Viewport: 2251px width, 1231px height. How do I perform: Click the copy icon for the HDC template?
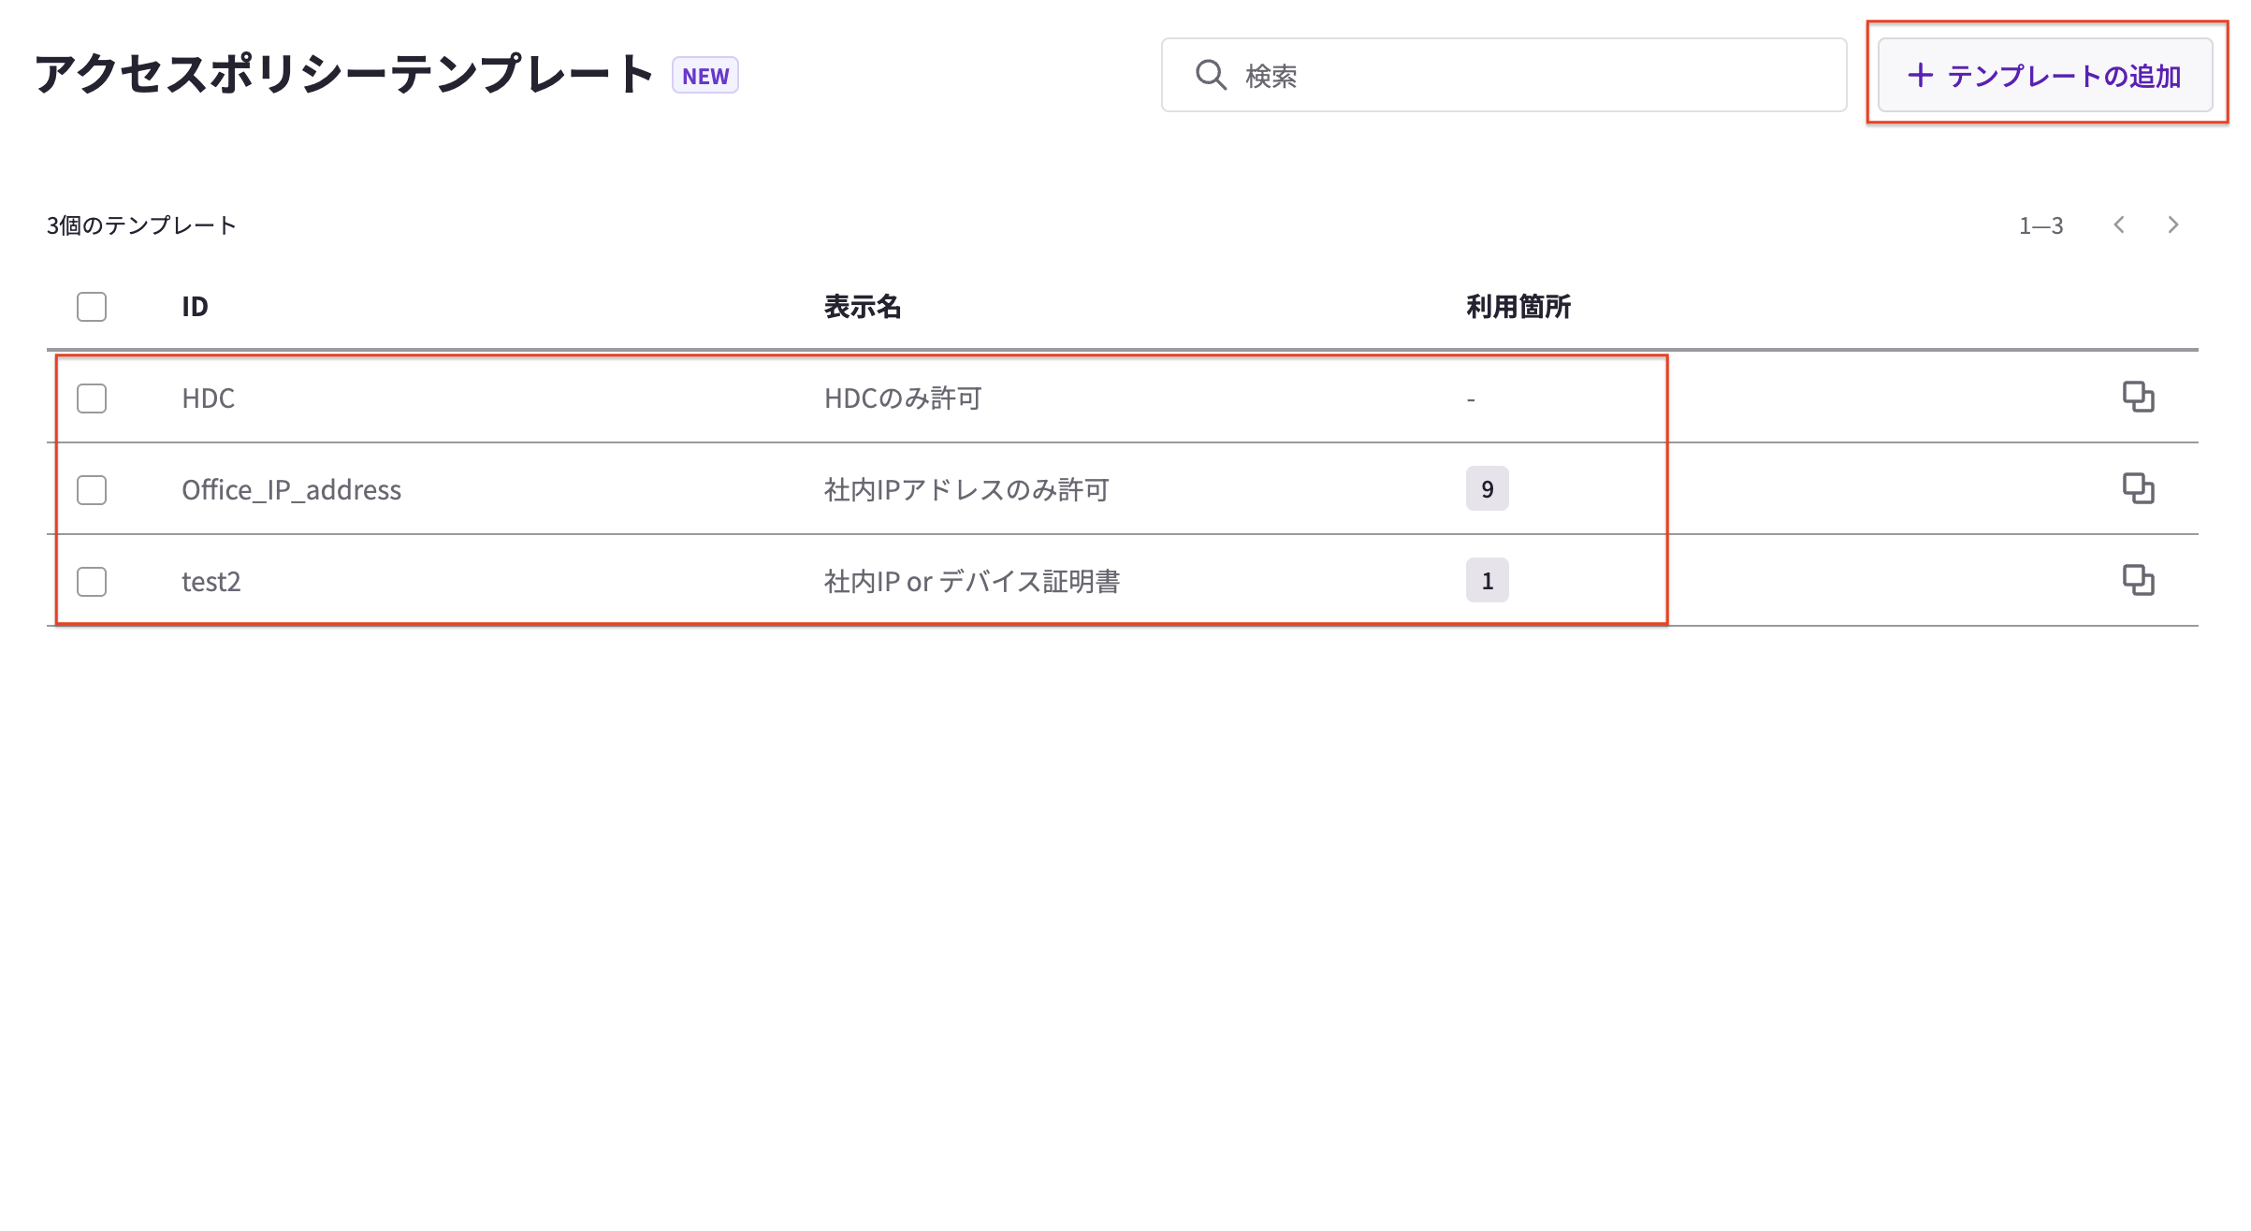tap(2139, 397)
